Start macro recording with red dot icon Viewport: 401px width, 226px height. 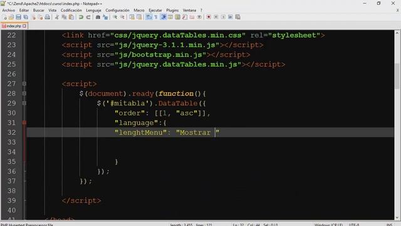(209, 17)
